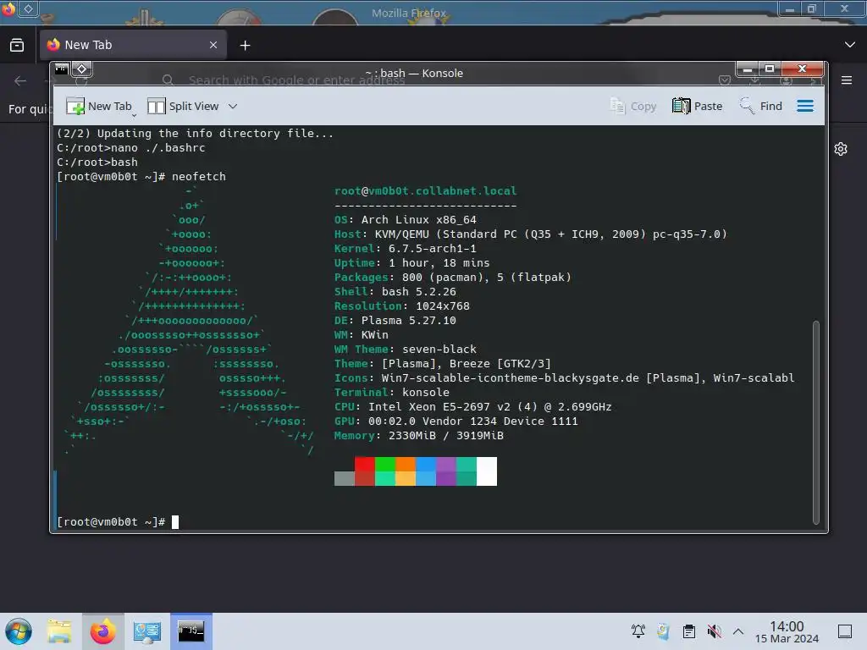Select the Firefox New Tab tab
The height and width of the screenshot is (650, 867).
point(133,45)
